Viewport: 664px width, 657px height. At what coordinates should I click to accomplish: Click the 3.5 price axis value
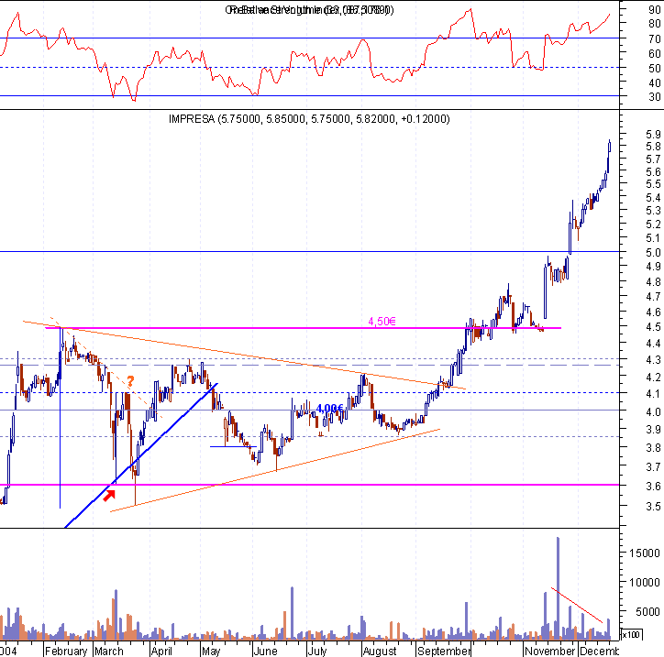(x=653, y=507)
